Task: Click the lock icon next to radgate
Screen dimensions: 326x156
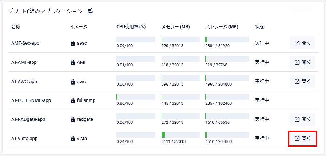Action: (x=73, y=119)
